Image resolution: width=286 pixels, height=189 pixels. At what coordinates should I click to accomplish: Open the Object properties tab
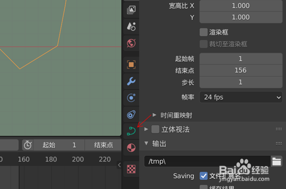click(x=131, y=65)
